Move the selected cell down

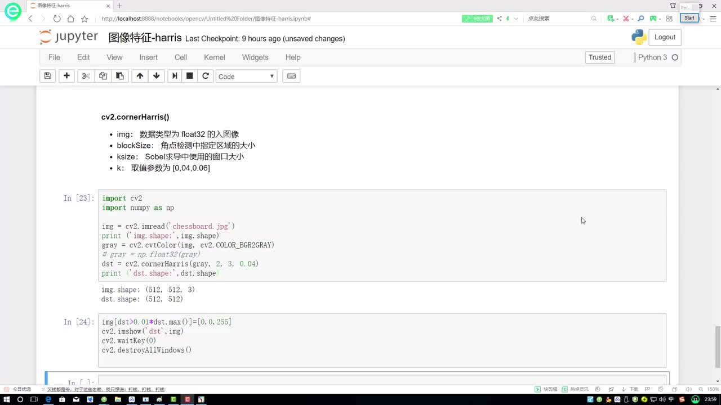(157, 76)
